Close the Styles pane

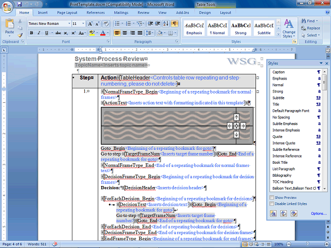point(327,63)
